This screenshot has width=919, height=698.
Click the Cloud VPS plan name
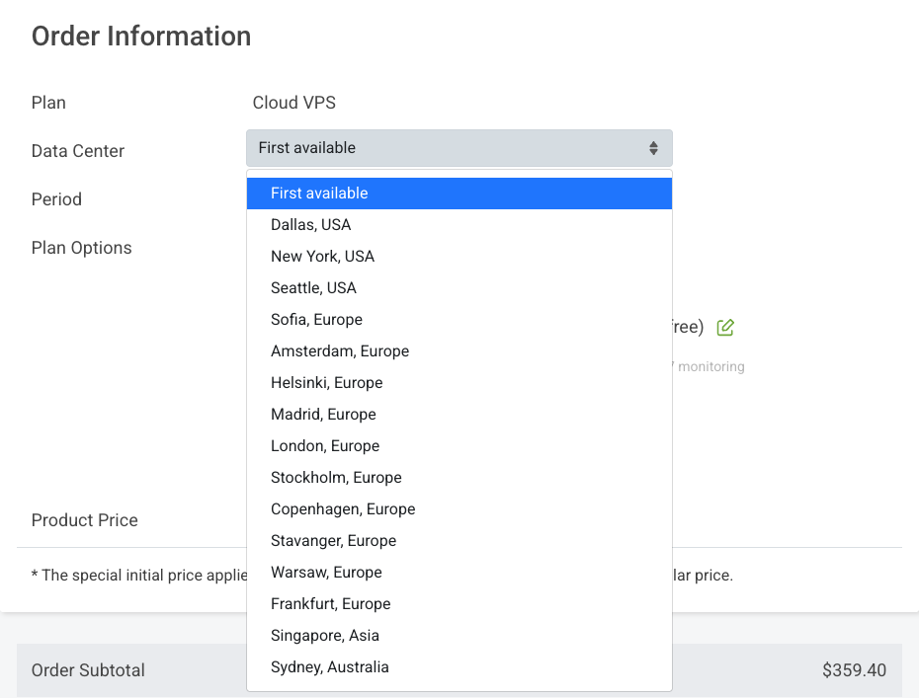pyautogui.click(x=294, y=103)
